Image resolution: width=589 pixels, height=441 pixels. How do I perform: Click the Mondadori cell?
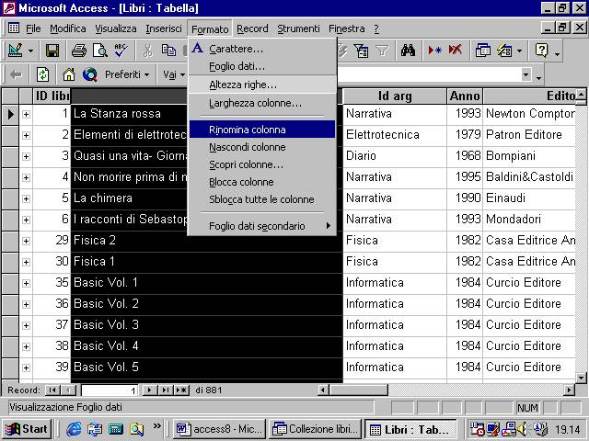pyautogui.click(x=529, y=219)
